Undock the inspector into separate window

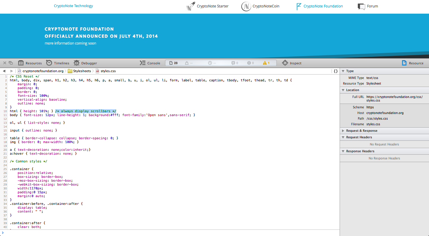click(x=11, y=63)
